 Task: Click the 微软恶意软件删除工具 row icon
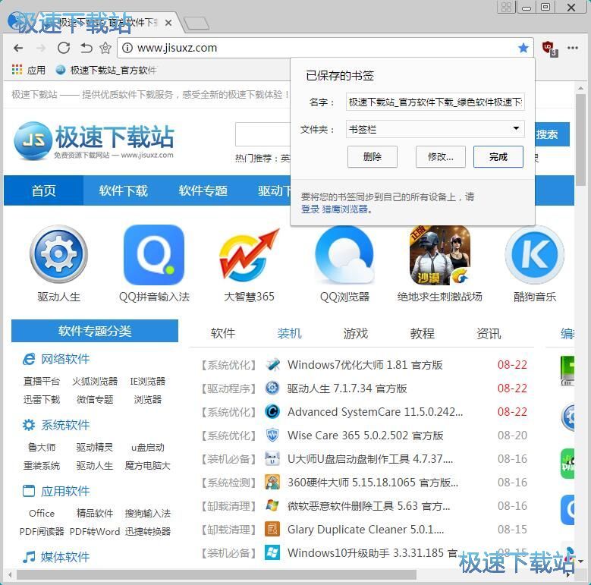(272, 505)
